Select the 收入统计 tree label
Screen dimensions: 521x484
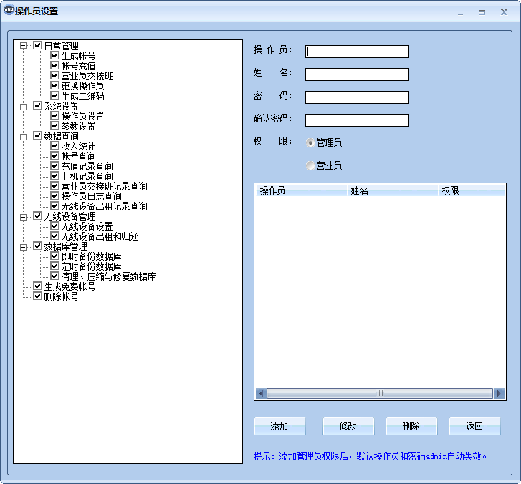(78, 146)
